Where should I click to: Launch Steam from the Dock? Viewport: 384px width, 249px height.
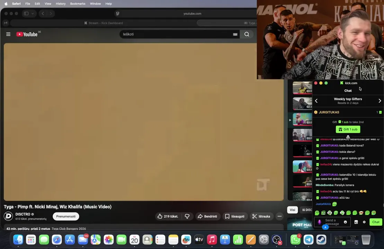[x=321, y=240]
